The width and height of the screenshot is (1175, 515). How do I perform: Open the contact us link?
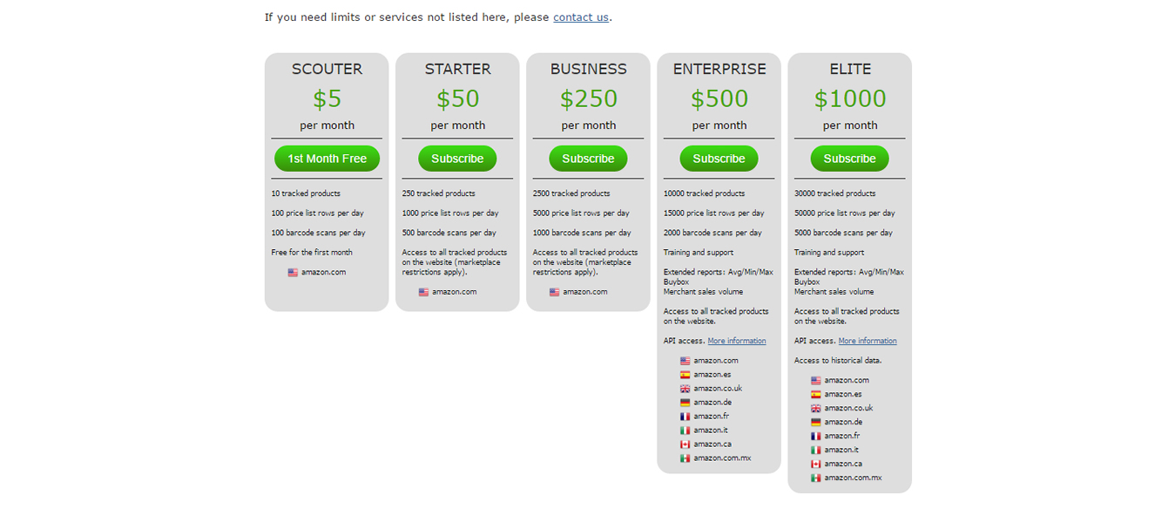point(581,17)
